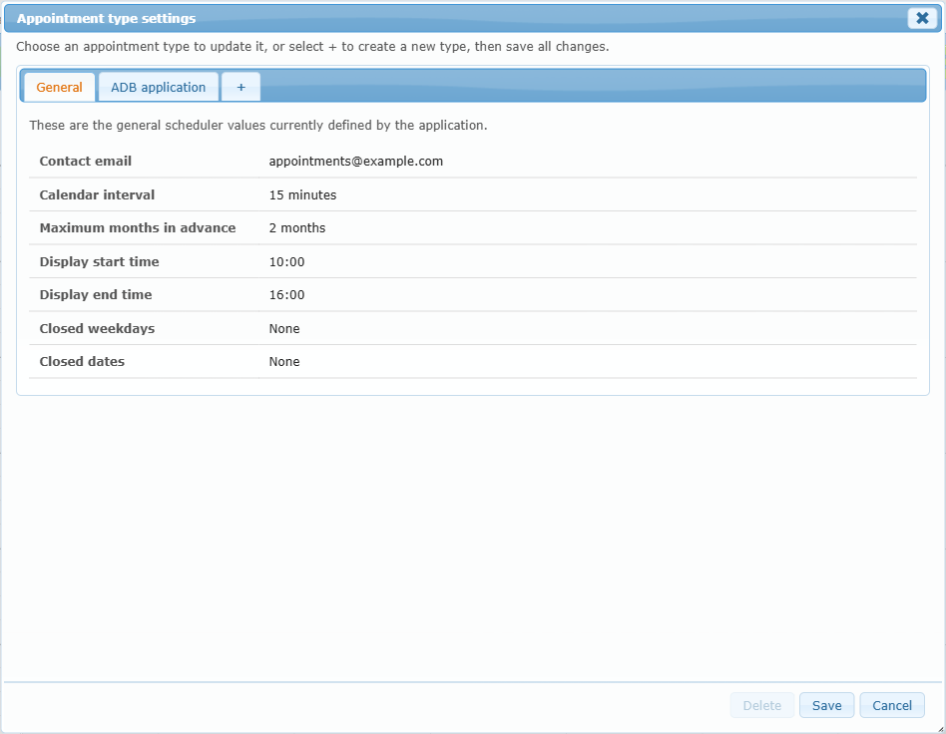The height and width of the screenshot is (734, 946).
Task: Click the general scheduler values description text
Action: pos(258,126)
